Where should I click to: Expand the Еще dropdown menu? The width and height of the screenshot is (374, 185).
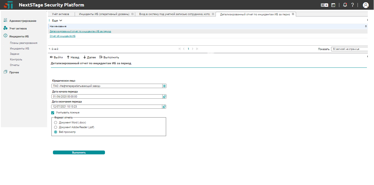pos(57,21)
